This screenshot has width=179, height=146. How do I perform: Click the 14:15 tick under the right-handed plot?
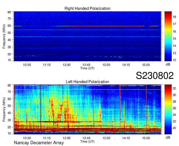(x=126, y=65)
